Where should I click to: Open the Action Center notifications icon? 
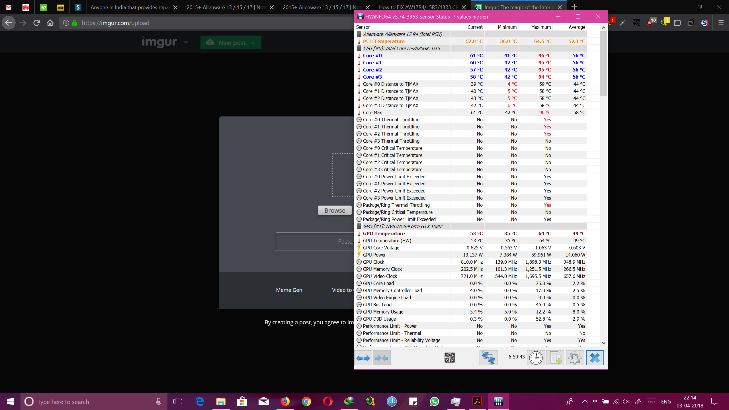(x=714, y=401)
